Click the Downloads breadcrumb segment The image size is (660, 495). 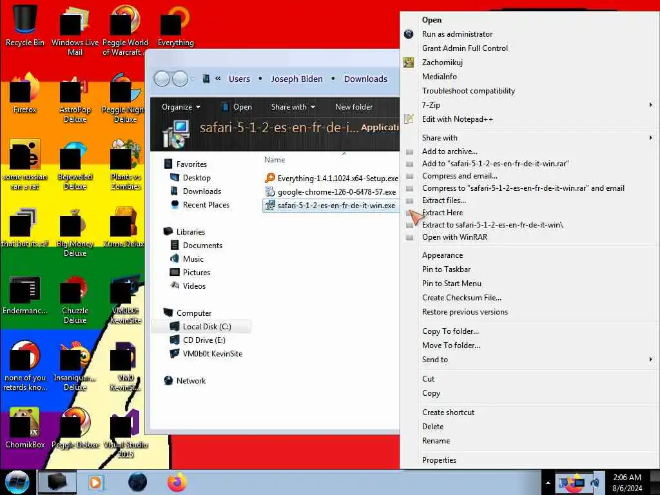click(365, 79)
